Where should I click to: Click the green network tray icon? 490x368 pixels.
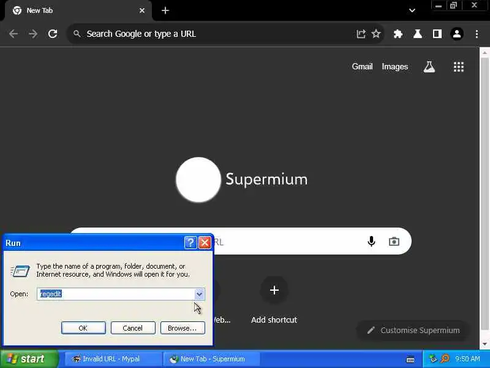[433, 359]
